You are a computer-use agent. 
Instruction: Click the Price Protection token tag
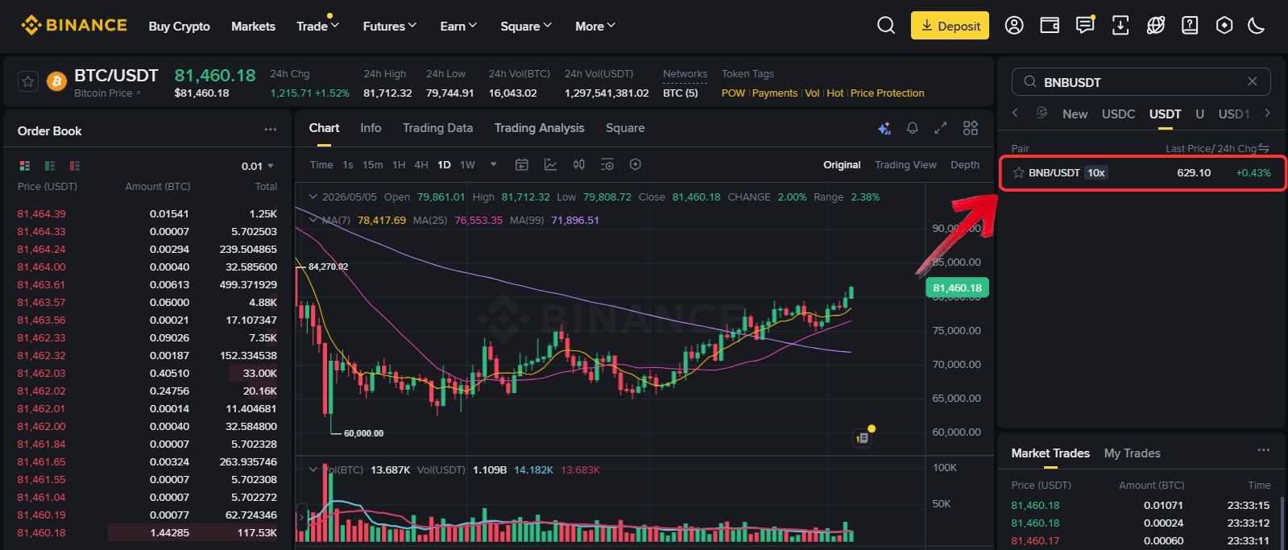click(x=887, y=93)
